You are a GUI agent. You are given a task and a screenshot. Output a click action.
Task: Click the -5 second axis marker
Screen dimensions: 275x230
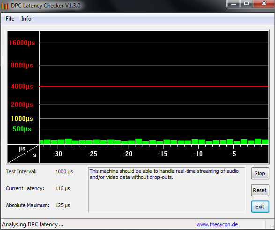(233, 154)
